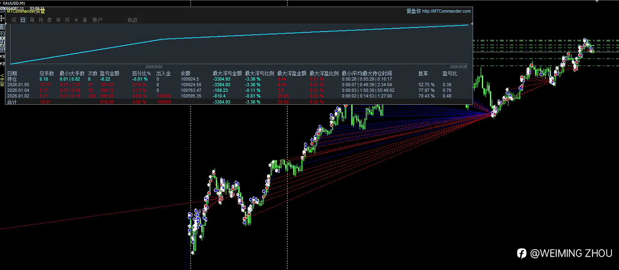The width and height of the screenshot is (619, 270).
Task: Click the 328 trade count cell
Action: point(92,96)
